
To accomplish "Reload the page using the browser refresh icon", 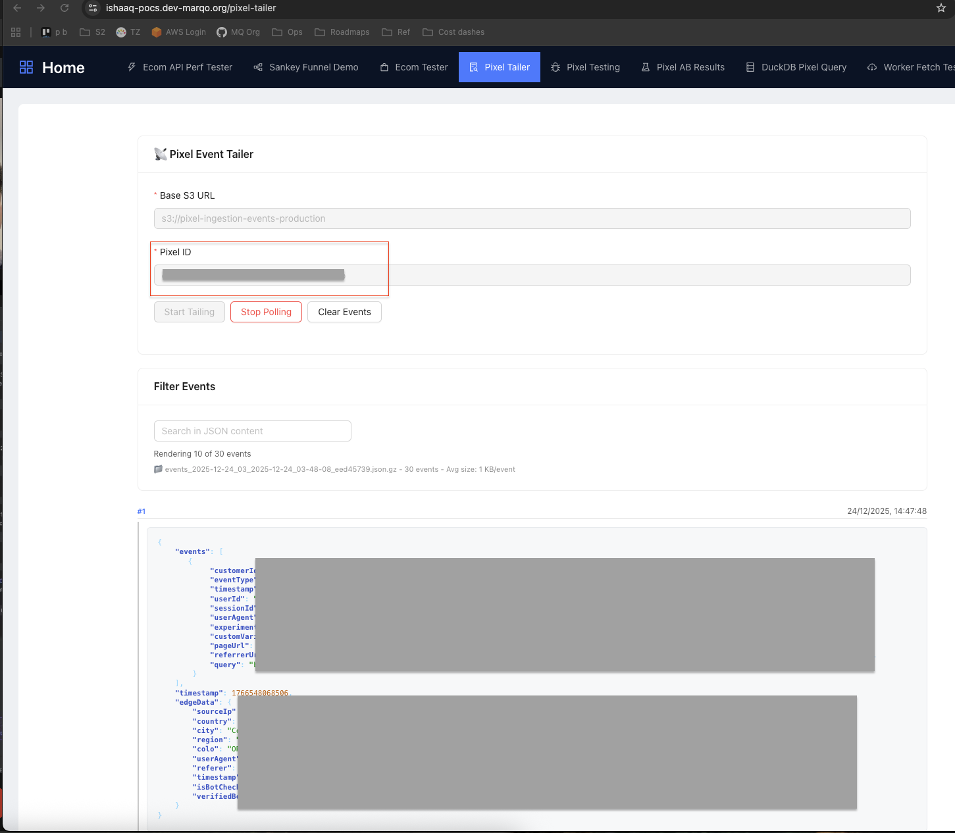I will [65, 8].
